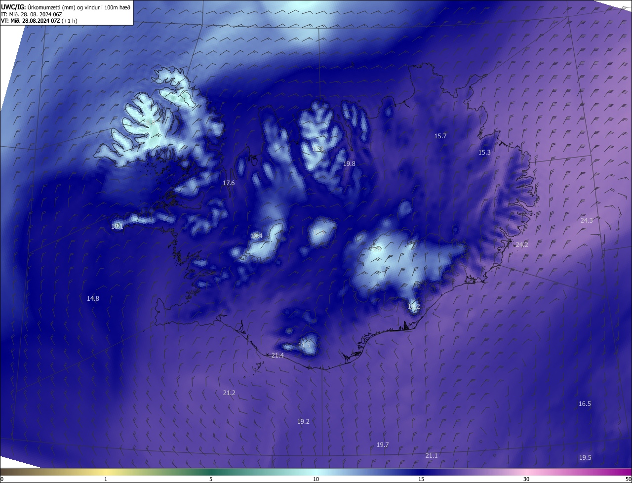Click the 15.3 value label
Viewport: 632px width, 483px height.
point(484,153)
